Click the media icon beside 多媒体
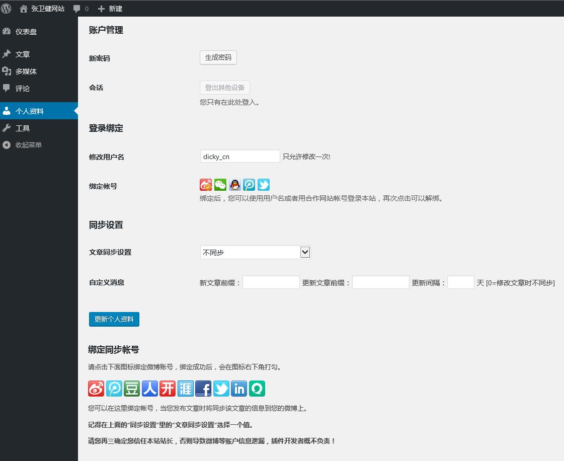564x461 pixels. [7, 71]
